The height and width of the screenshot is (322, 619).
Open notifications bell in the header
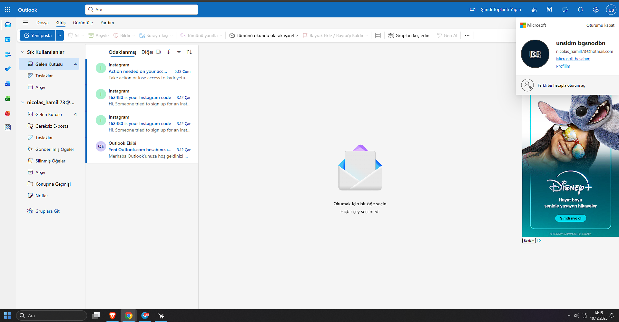580,10
